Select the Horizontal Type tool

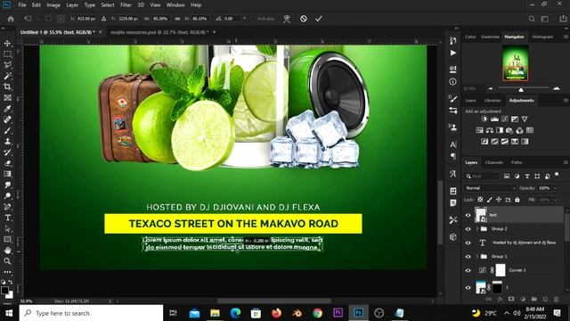pos(7,218)
